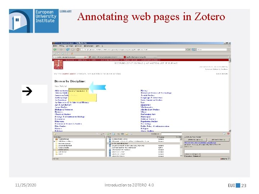Click the address bar dropdown arrow
The image size is (259, 194).
tap(186, 50)
